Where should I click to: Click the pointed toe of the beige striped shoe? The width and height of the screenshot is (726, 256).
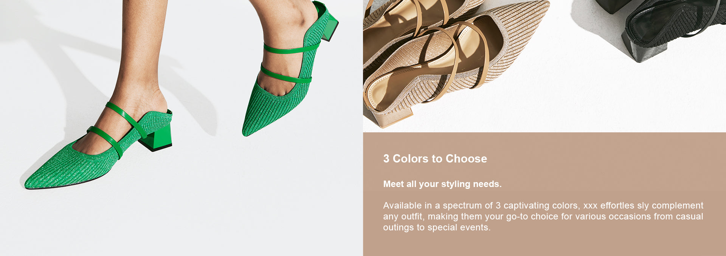point(529,15)
